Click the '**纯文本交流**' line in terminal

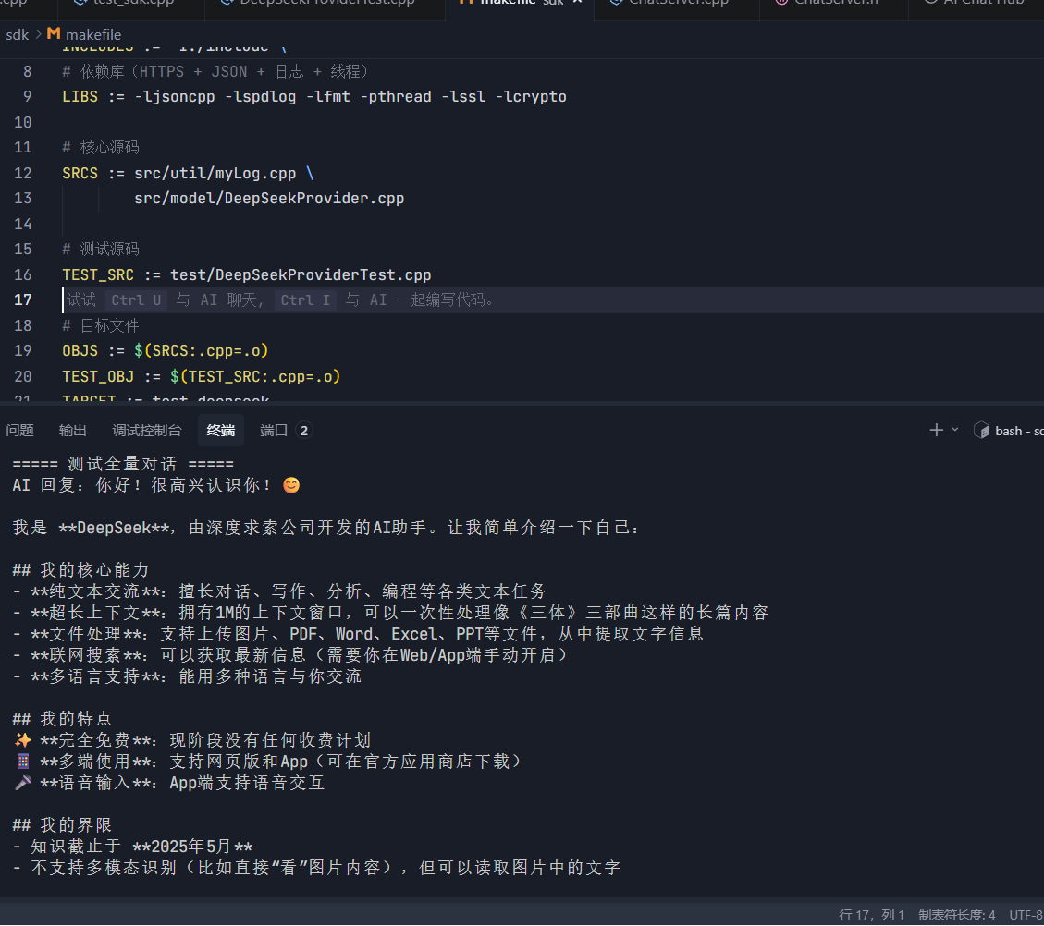(279, 591)
